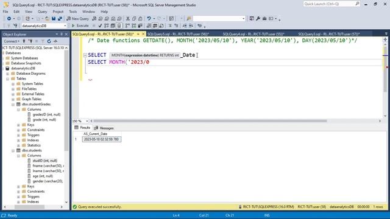The image size is (390, 219).
Task: Switch to the SQLQuery4.sql tab
Action: pos(253,34)
